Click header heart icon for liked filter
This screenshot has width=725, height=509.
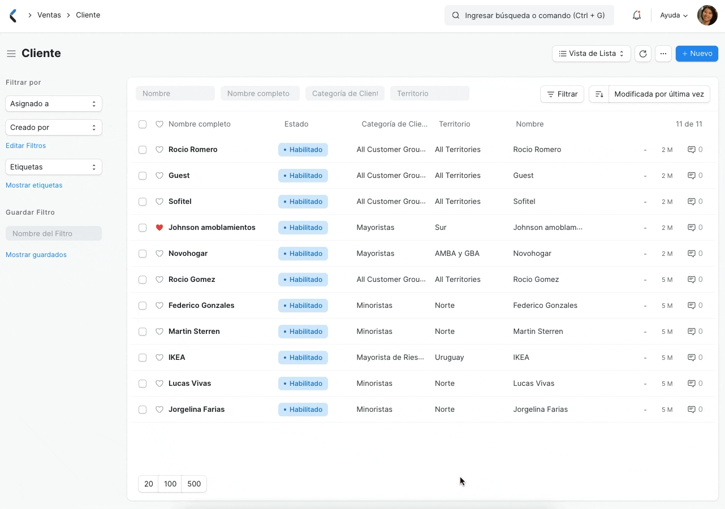tap(159, 124)
